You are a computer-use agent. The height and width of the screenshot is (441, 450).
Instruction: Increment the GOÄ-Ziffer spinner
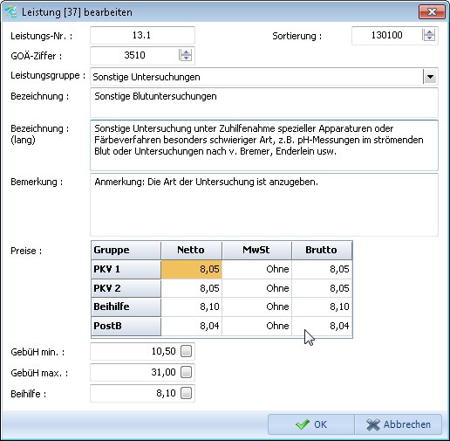pos(186,52)
